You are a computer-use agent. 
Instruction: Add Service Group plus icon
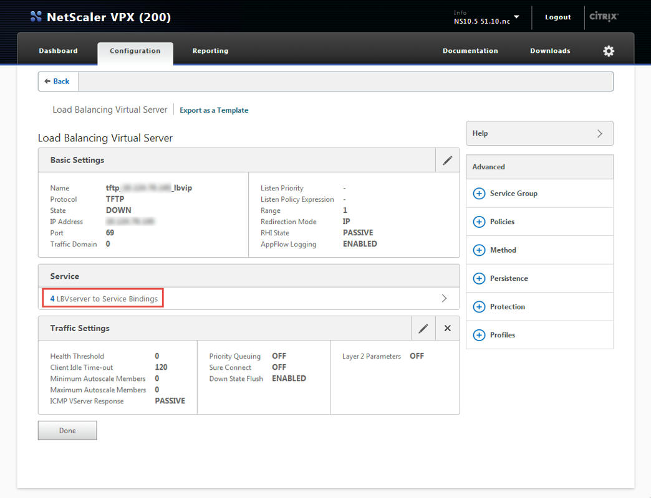click(x=479, y=194)
